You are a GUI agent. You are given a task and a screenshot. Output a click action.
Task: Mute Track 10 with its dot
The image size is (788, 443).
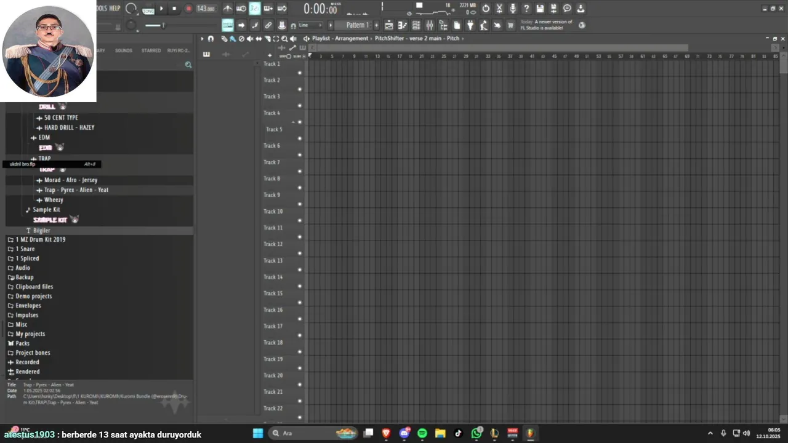300,220
